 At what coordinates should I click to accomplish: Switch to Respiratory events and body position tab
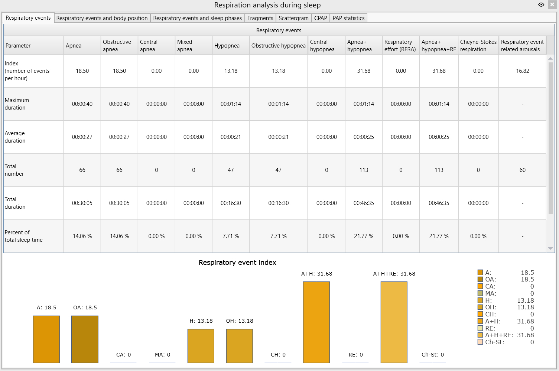tap(102, 18)
